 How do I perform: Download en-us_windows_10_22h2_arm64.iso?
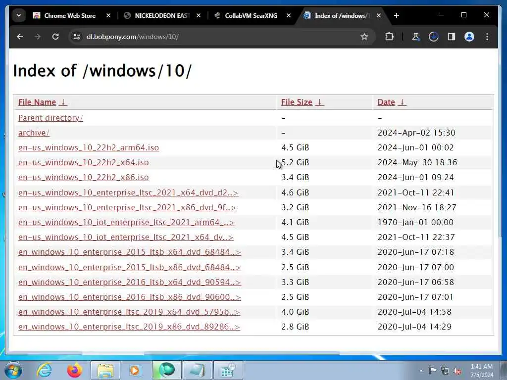pos(89,147)
